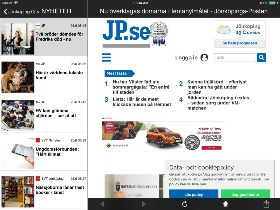Open article HV kan glömma stjärnan

[44, 113]
